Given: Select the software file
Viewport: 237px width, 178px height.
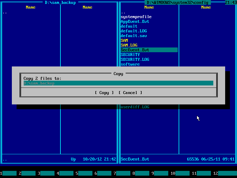Looking at the screenshot, I should pos(130,64).
